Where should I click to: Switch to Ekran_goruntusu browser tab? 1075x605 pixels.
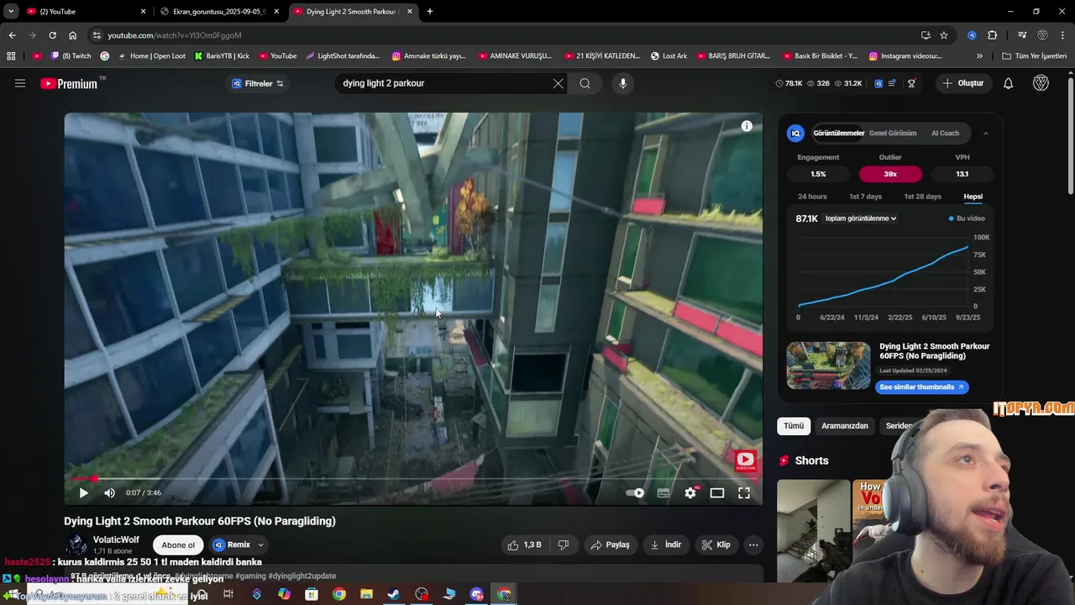coord(220,12)
